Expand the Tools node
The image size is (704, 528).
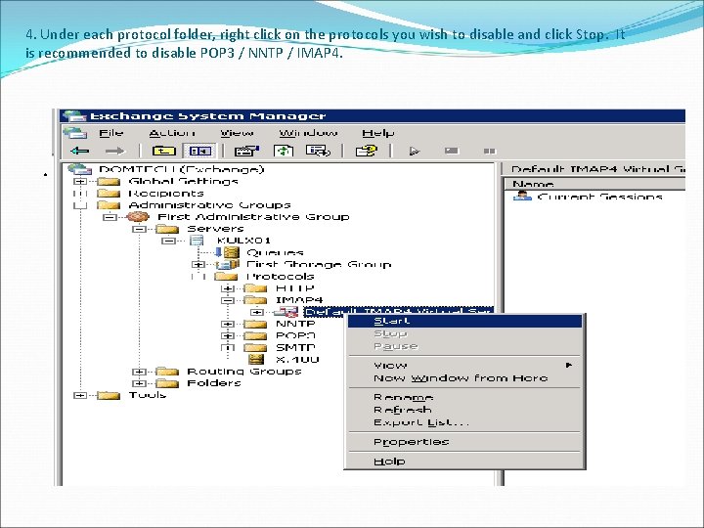(x=80, y=395)
